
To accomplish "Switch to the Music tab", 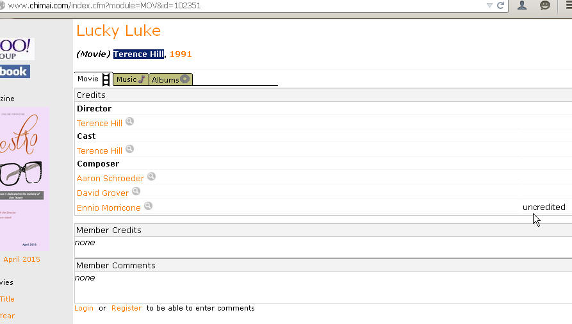I will pos(131,79).
